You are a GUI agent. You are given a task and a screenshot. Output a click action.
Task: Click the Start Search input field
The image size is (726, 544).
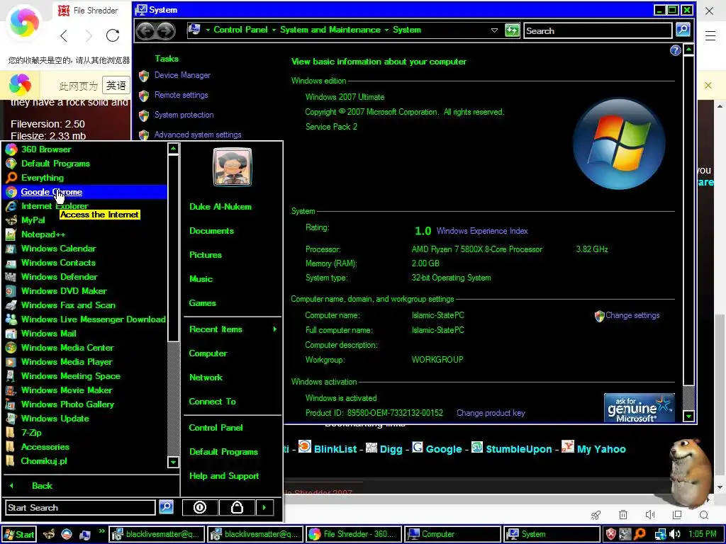coord(80,507)
